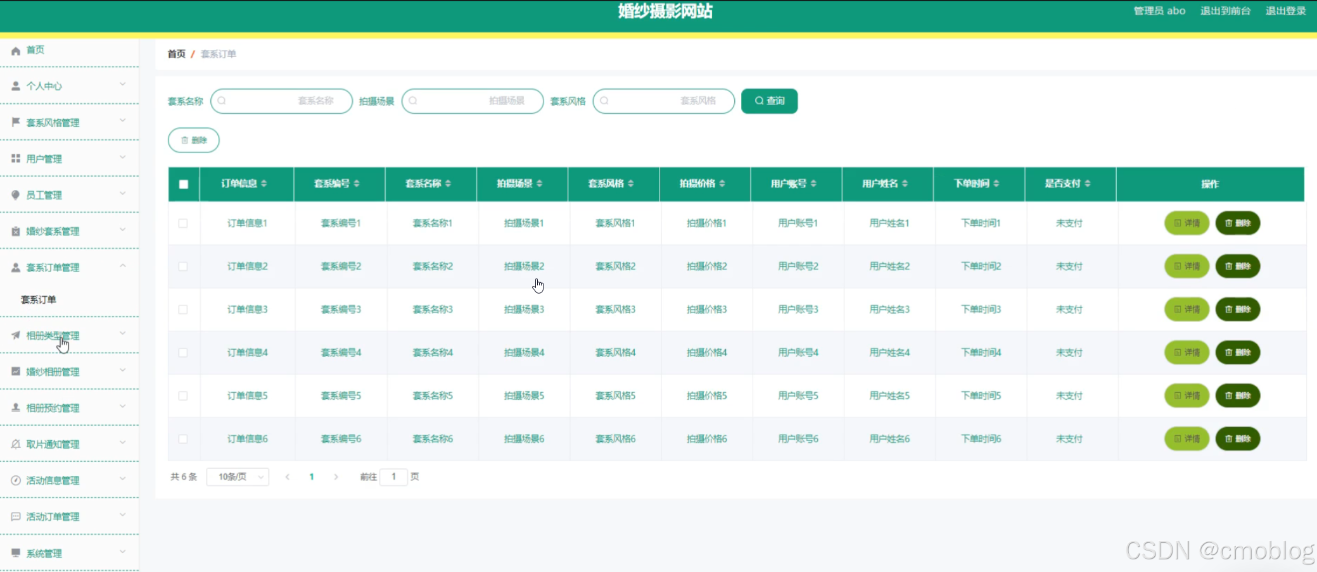
Task: Click the bulb icon beside 员工管理
Action: pyautogui.click(x=16, y=195)
